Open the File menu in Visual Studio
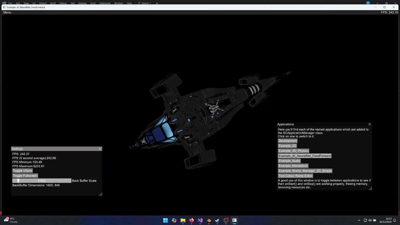This screenshot has width=400, height=225. coord(10,3)
